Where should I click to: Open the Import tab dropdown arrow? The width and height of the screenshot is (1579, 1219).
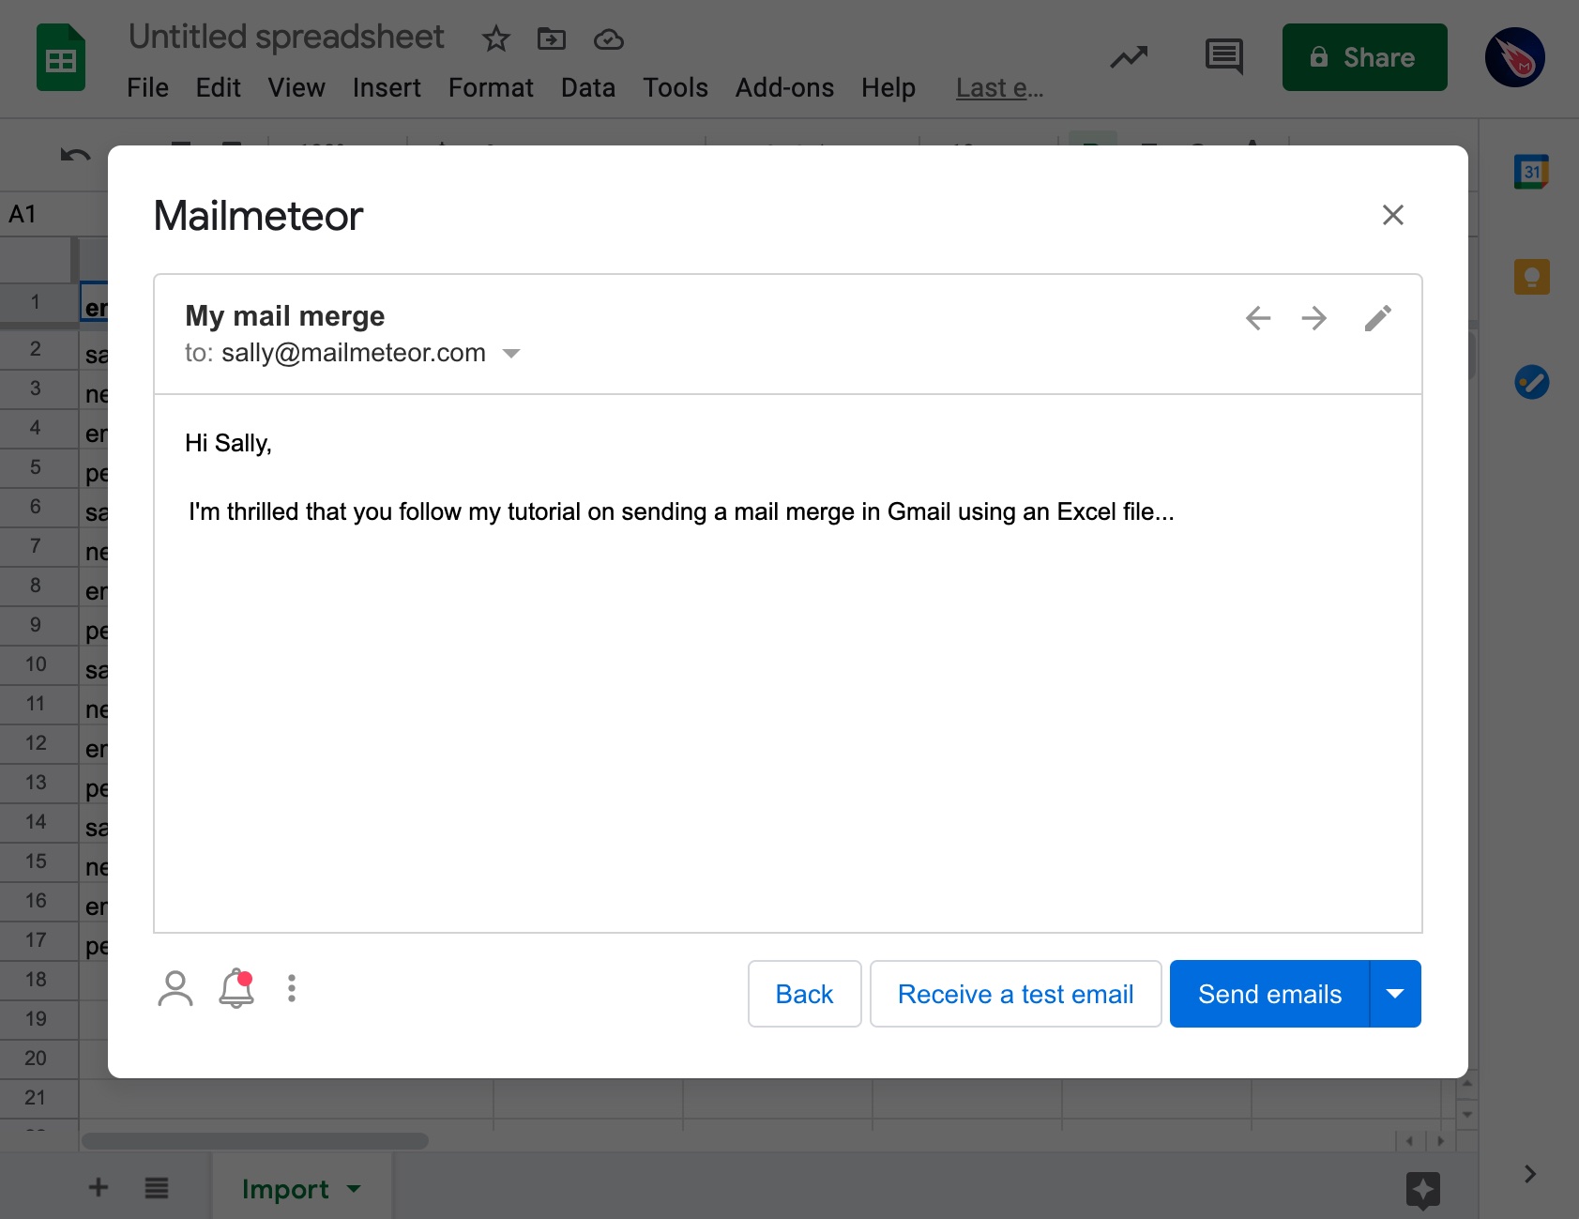click(x=354, y=1189)
